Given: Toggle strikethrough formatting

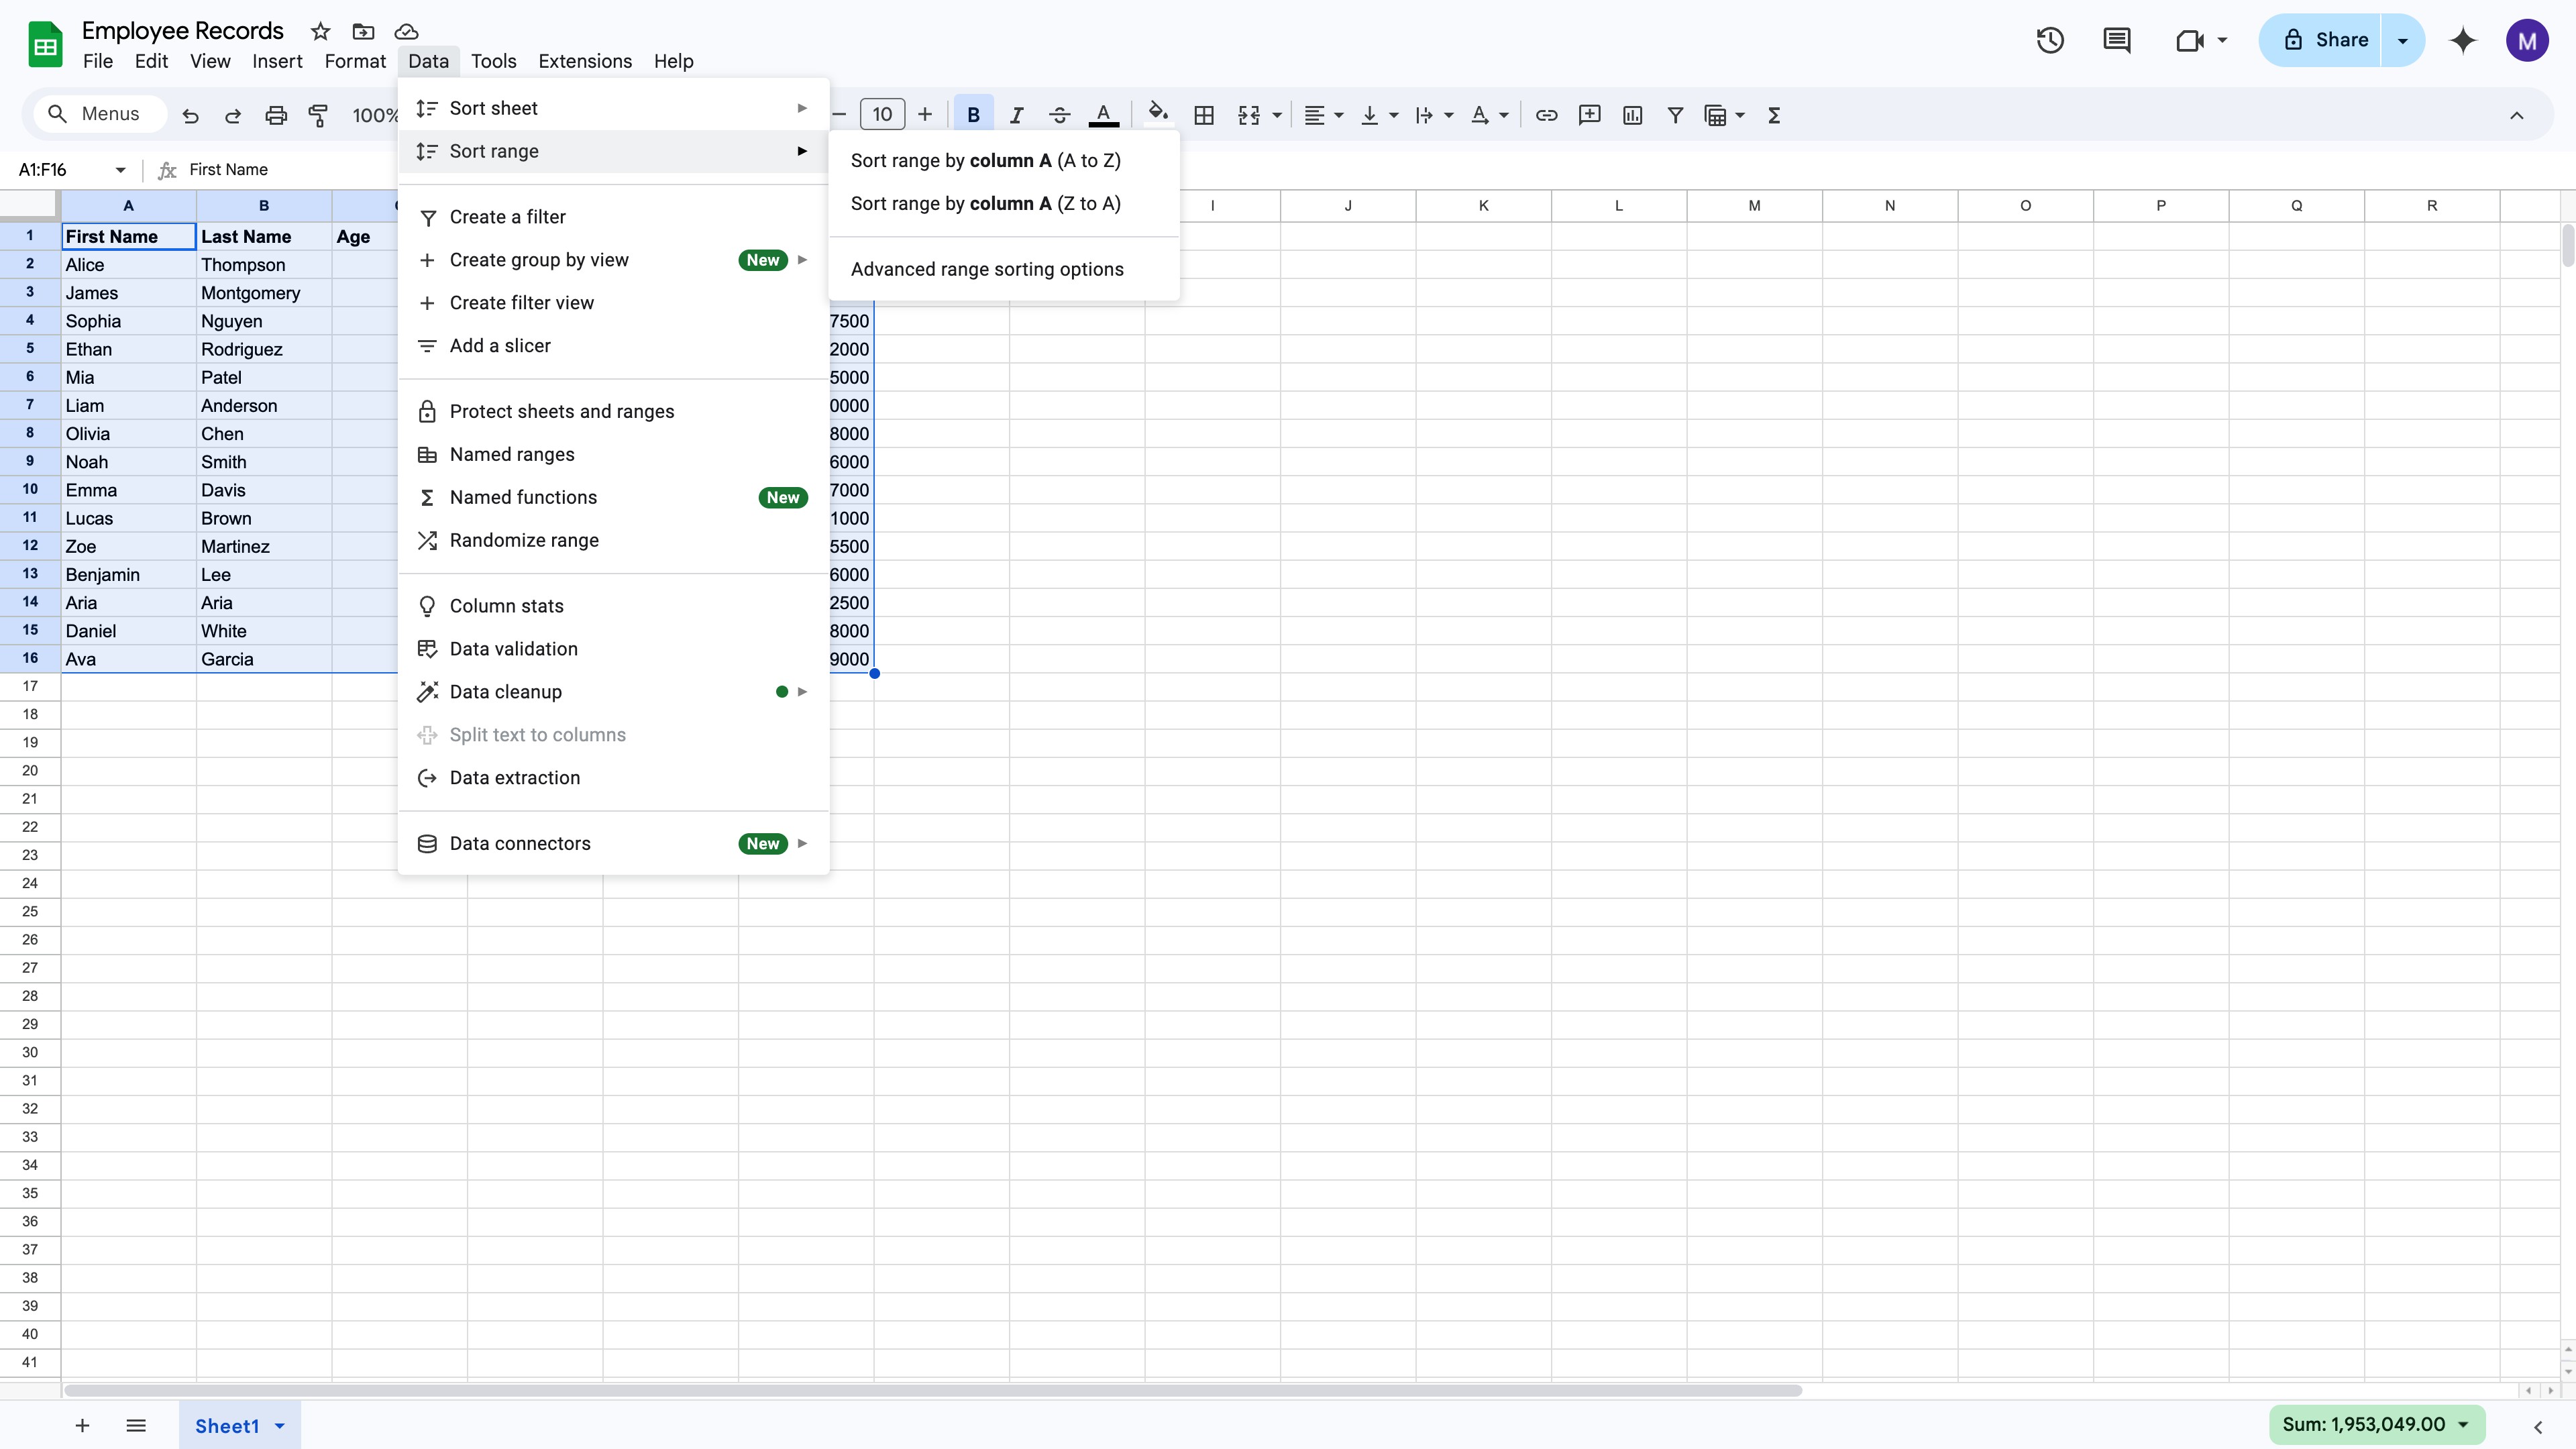Looking at the screenshot, I should click(1059, 115).
